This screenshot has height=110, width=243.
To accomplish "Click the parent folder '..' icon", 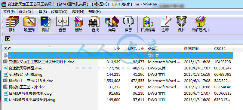I will click(x=5, y=55).
